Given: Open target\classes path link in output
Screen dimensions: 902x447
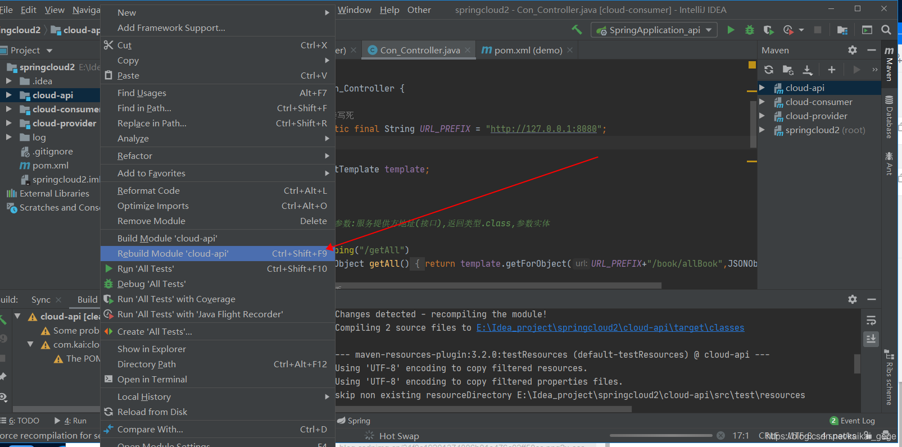Looking at the screenshot, I should (x=610, y=327).
